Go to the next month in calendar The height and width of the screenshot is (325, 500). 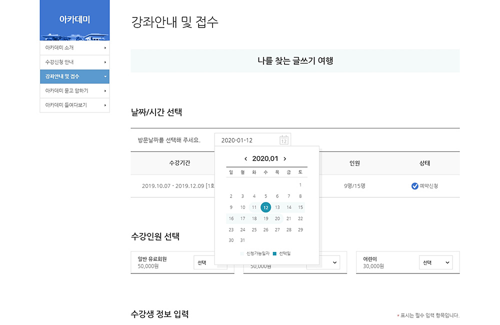[x=285, y=158]
